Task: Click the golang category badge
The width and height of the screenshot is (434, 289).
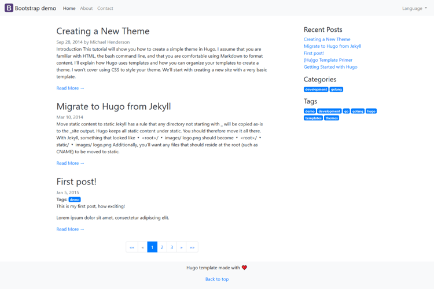Action: click(x=336, y=90)
